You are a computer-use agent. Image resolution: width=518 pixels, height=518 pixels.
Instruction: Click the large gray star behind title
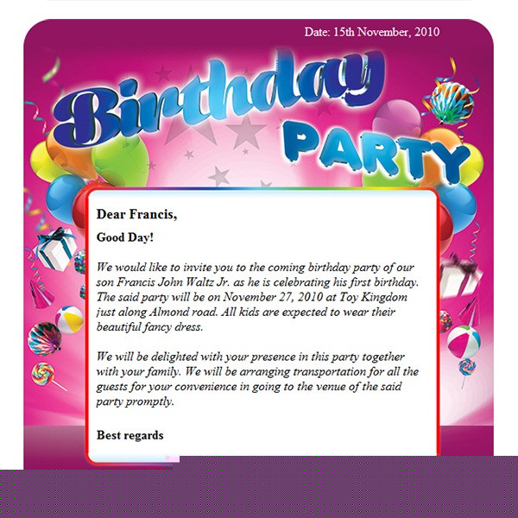coord(246,131)
